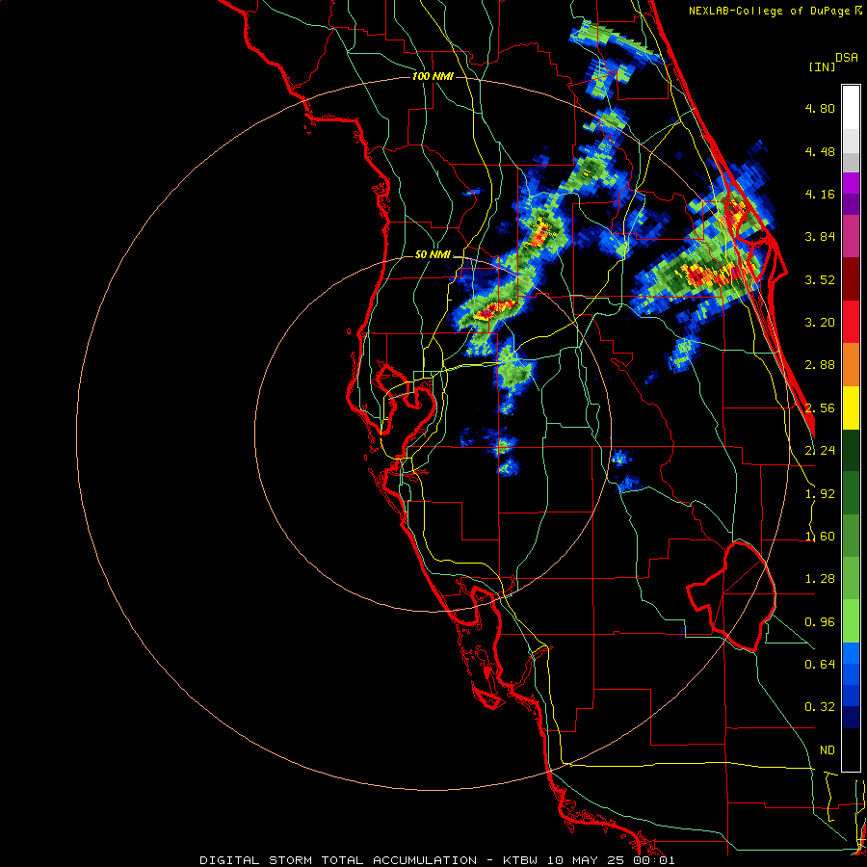Pick the white swatch atop the legend
The image size is (867, 867).
851,108
